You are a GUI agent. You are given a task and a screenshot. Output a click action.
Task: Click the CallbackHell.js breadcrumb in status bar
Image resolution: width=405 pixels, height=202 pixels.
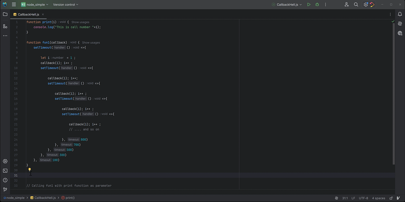point(43,198)
